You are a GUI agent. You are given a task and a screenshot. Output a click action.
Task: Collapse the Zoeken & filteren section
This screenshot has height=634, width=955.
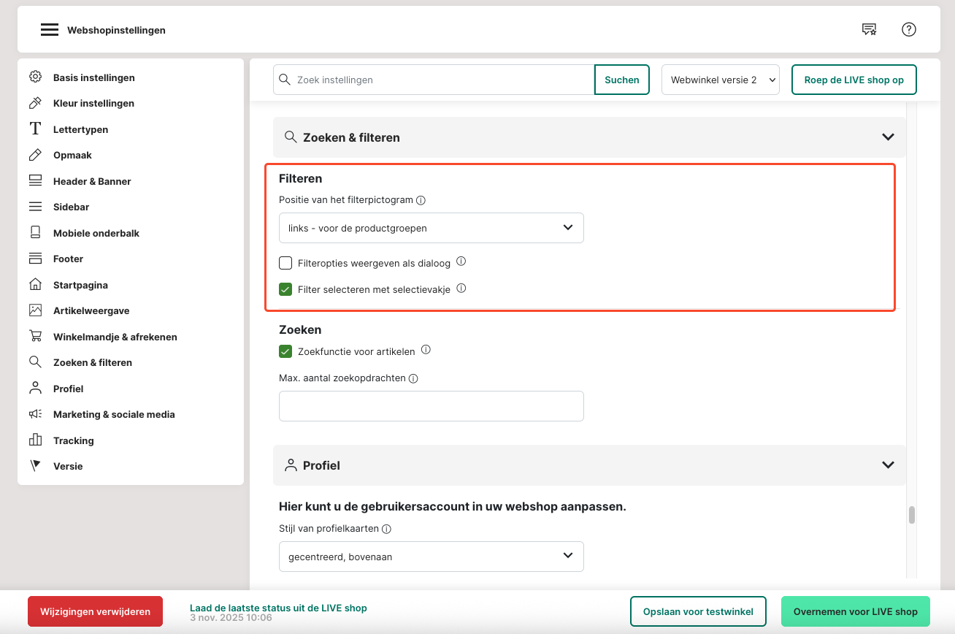tap(888, 137)
